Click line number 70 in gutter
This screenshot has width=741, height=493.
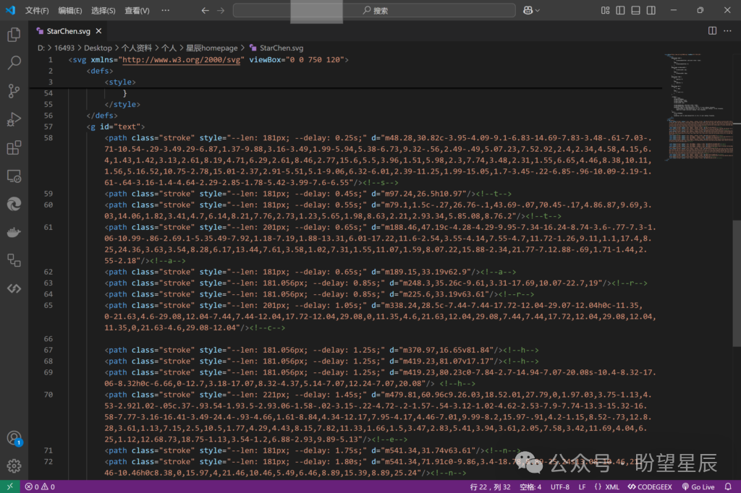[x=48, y=395]
